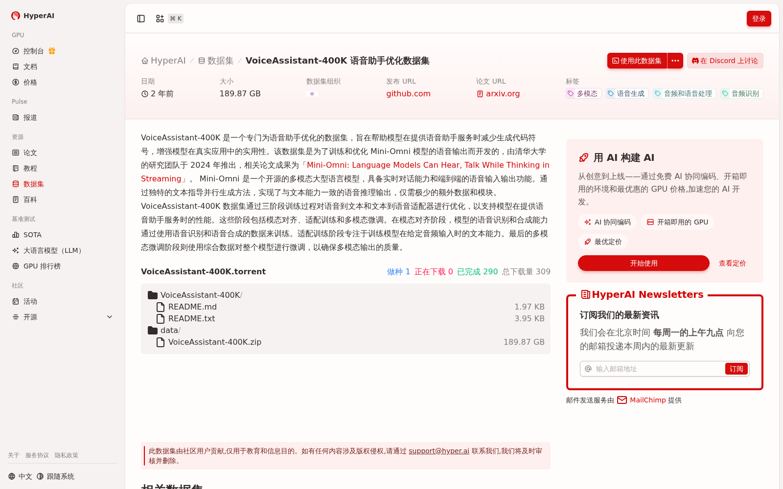Image resolution: width=783 pixels, height=489 pixels.
Task: Click the 音频和语音处理 tag
Action: click(684, 93)
